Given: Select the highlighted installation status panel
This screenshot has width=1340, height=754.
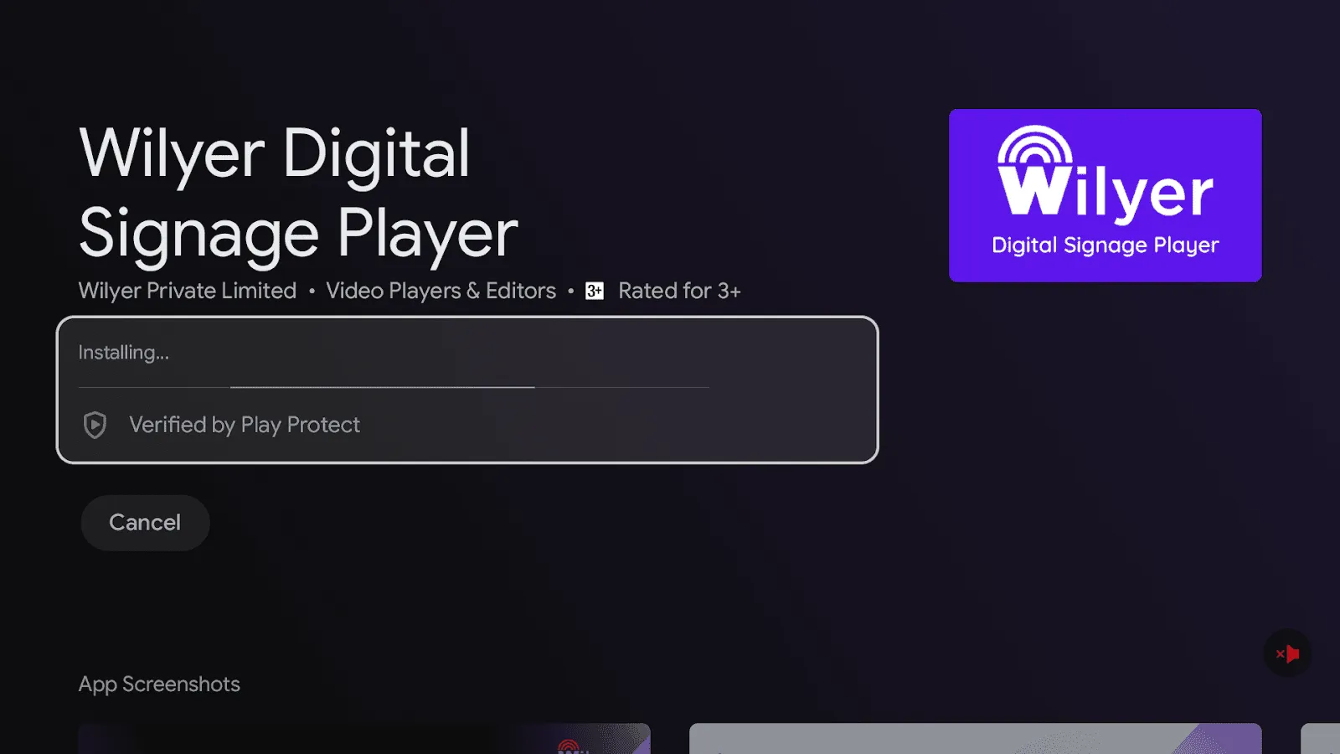Looking at the screenshot, I should (467, 390).
